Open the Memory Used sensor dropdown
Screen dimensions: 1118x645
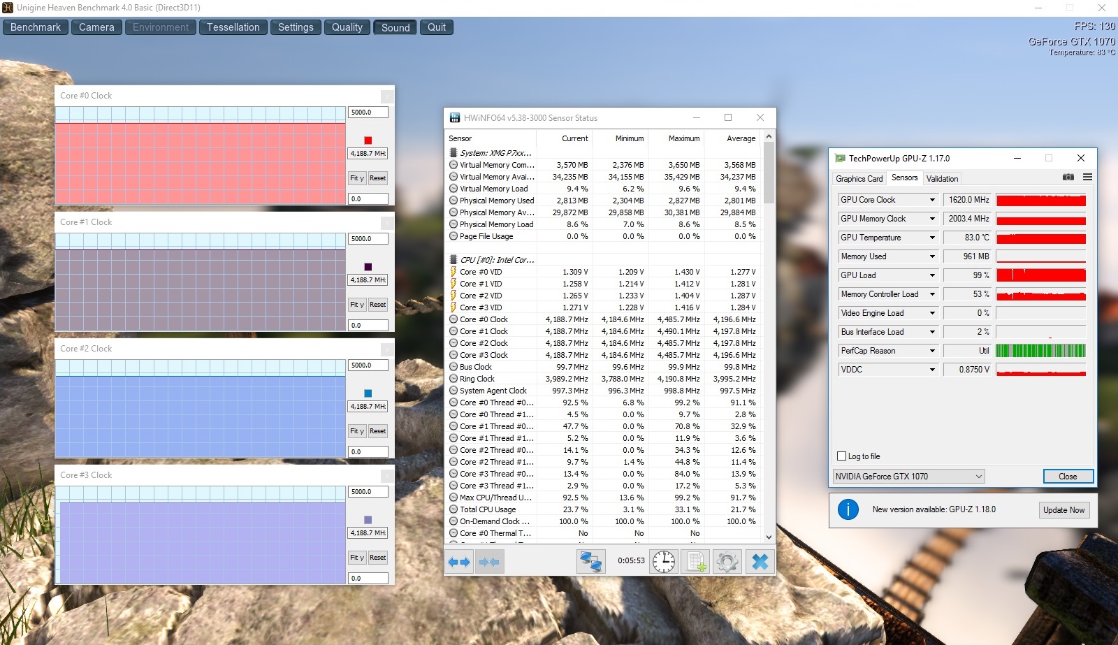click(932, 256)
